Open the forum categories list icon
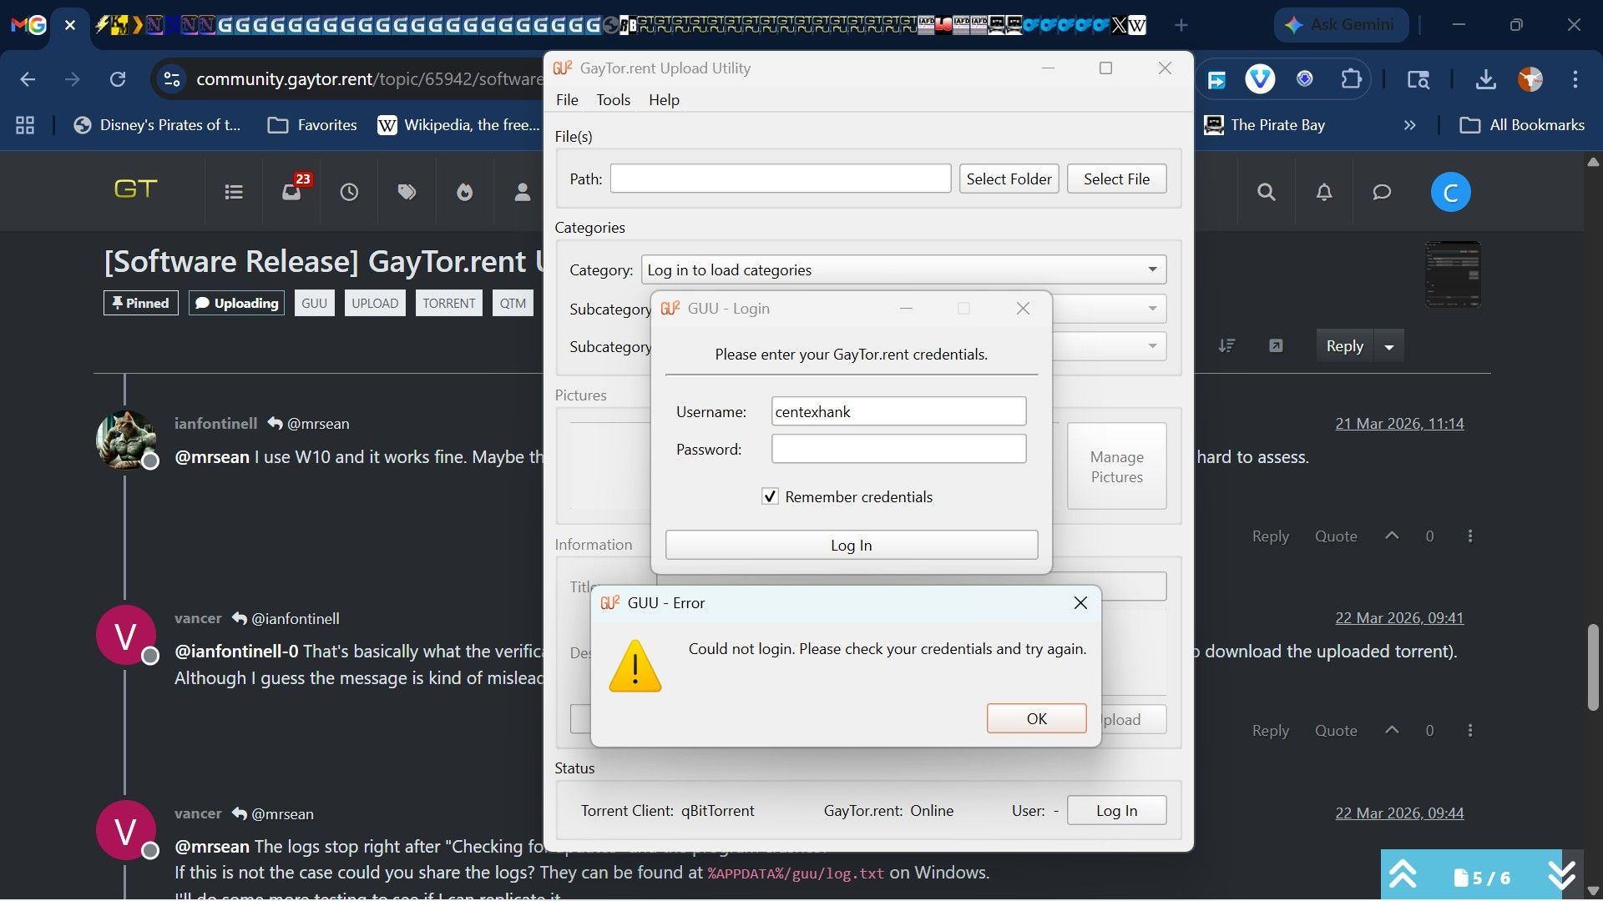1603x901 pixels. click(x=234, y=193)
